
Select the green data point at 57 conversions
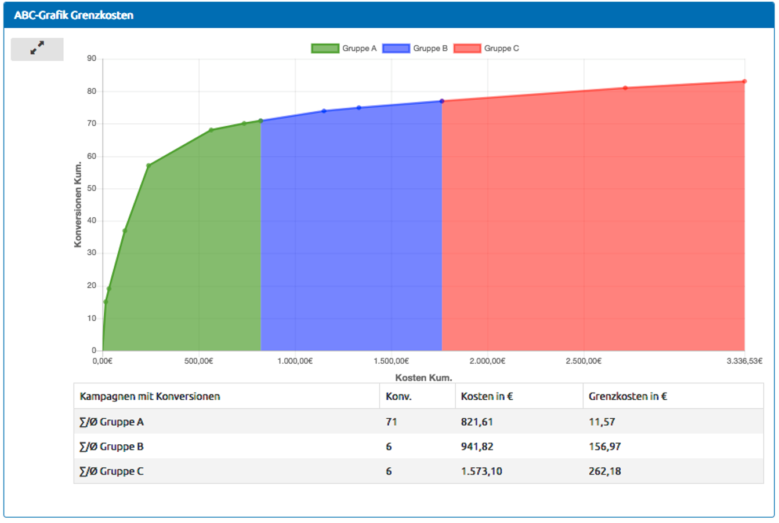(x=148, y=166)
